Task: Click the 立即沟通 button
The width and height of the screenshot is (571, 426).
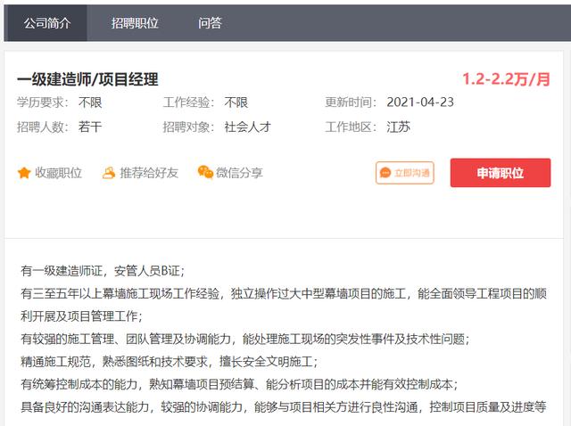Action: (405, 173)
